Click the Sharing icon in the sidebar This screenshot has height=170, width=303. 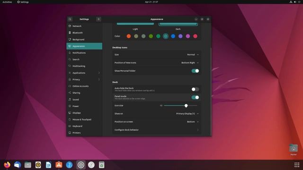(70, 93)
